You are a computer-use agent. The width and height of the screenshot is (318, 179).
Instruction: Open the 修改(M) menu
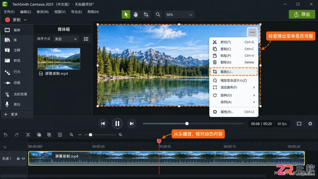click(x=43, y=12)
